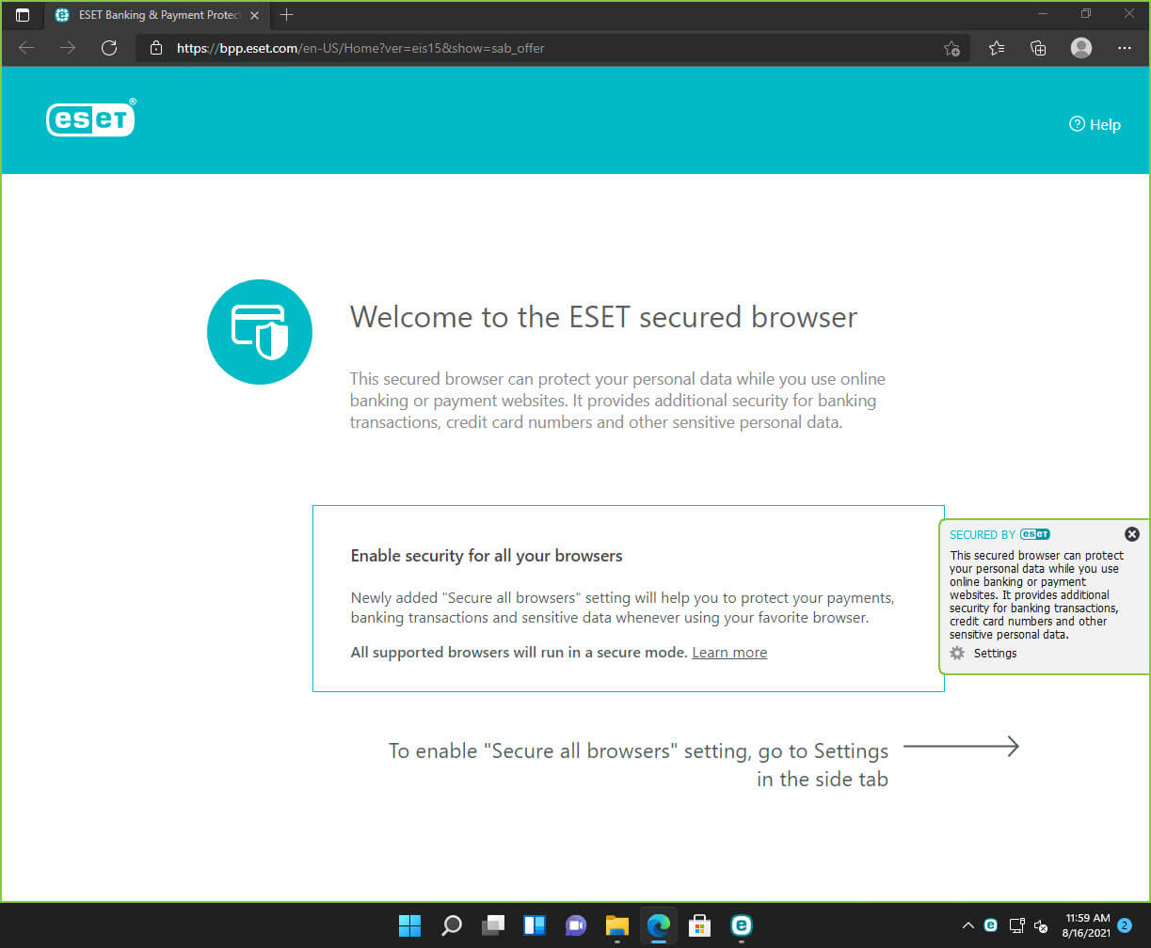
Task: Open Task View on the taskbar
Action: pyautogui.click(x=493, y=925)
